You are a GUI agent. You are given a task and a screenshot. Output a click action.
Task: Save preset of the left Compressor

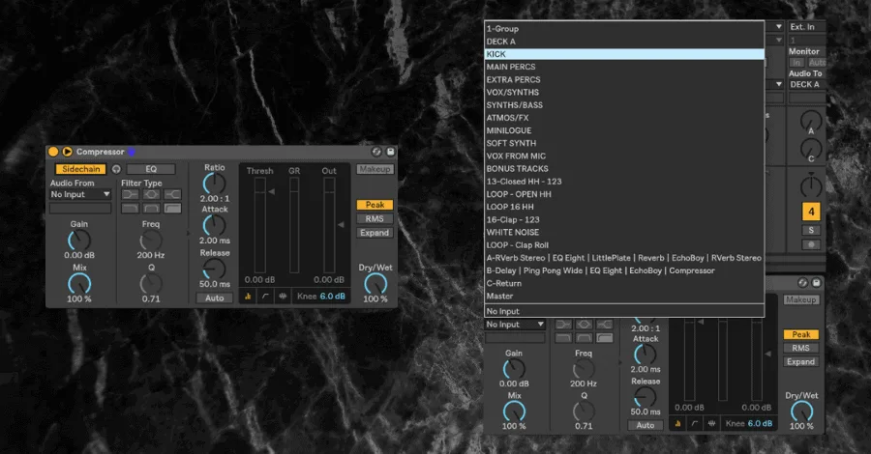coord(391,152)
